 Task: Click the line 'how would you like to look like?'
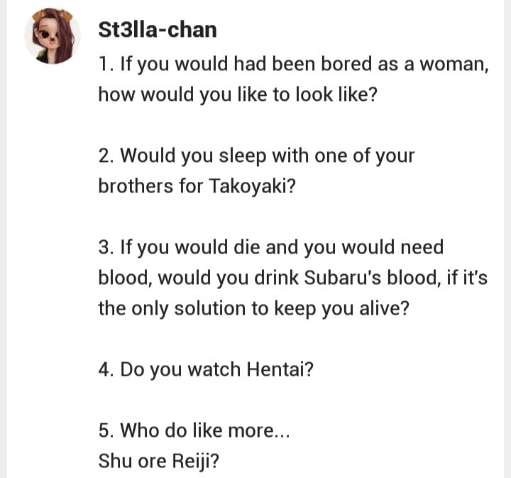pyautogui.click(x=238, y=94)
